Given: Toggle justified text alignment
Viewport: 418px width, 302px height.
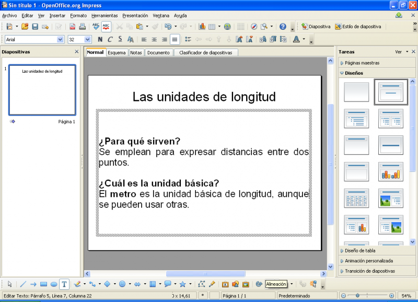Looking at the screenshot, I should point(175,40).
